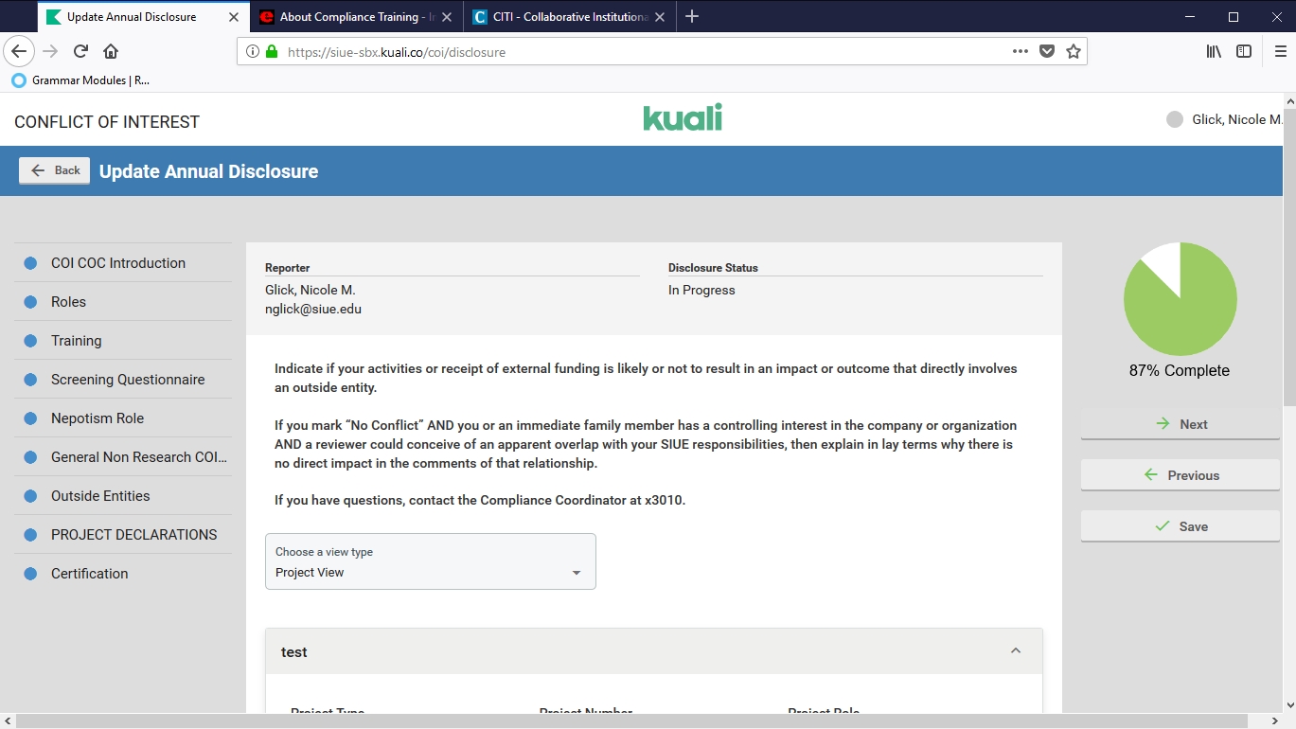Open the PROJECT DECLARATIONS section
This screenshot has width=1296, height=729.
pyautogui.click(x=133, y=535)
